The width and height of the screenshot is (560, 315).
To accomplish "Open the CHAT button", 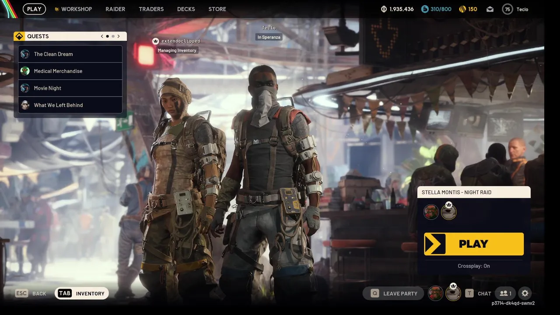I will 484,294.
